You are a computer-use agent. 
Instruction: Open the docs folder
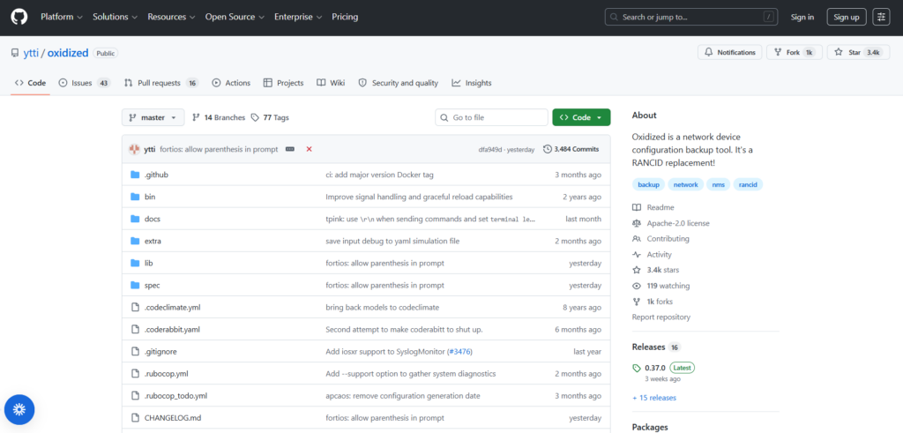coord(152,219)
